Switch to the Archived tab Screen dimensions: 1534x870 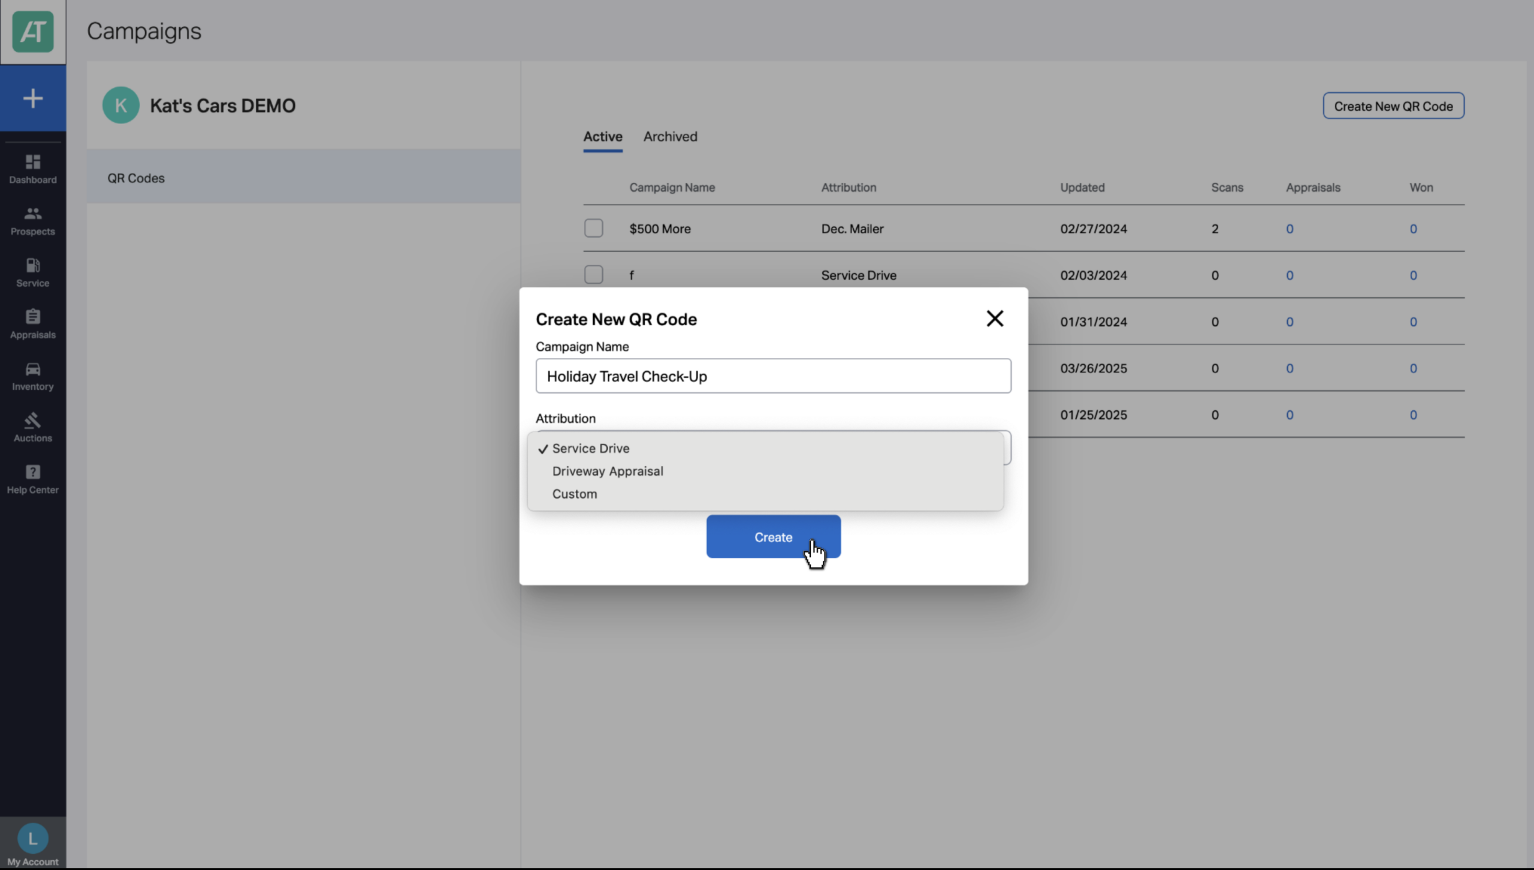[670, 137]
